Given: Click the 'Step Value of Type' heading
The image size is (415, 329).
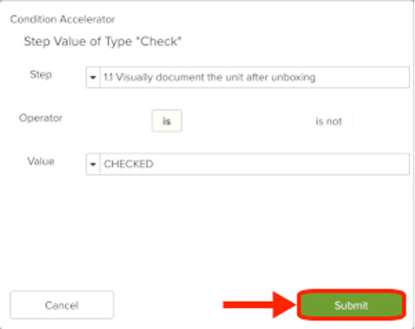Looking at the screenshot, I should 77,41.
